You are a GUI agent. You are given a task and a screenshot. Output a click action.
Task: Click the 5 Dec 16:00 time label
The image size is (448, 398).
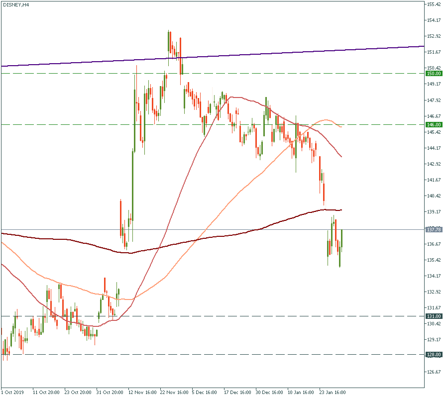click(x=205, y=392)
